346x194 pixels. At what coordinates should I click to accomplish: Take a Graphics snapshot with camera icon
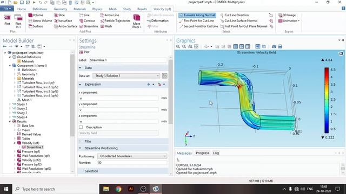(x=274, y=46)
